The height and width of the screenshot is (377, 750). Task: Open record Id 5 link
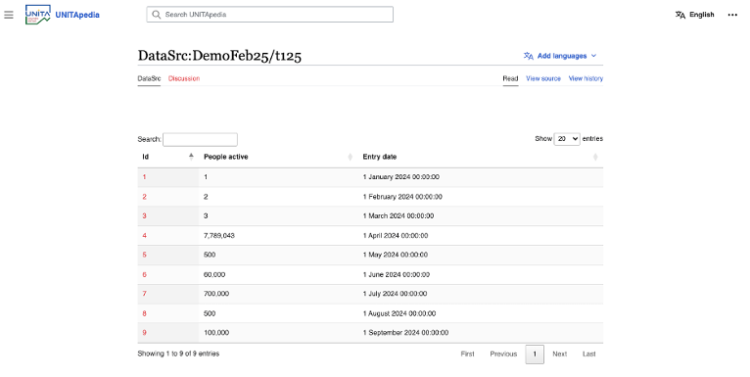145,255
